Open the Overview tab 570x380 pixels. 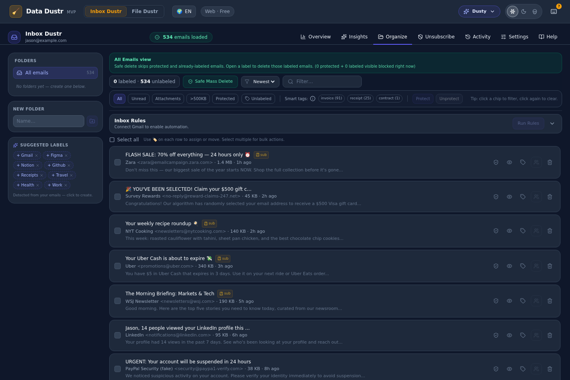click(315, 37)
